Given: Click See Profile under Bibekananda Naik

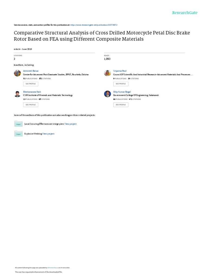Looking at the screenshot, I should tap(31, 105).
